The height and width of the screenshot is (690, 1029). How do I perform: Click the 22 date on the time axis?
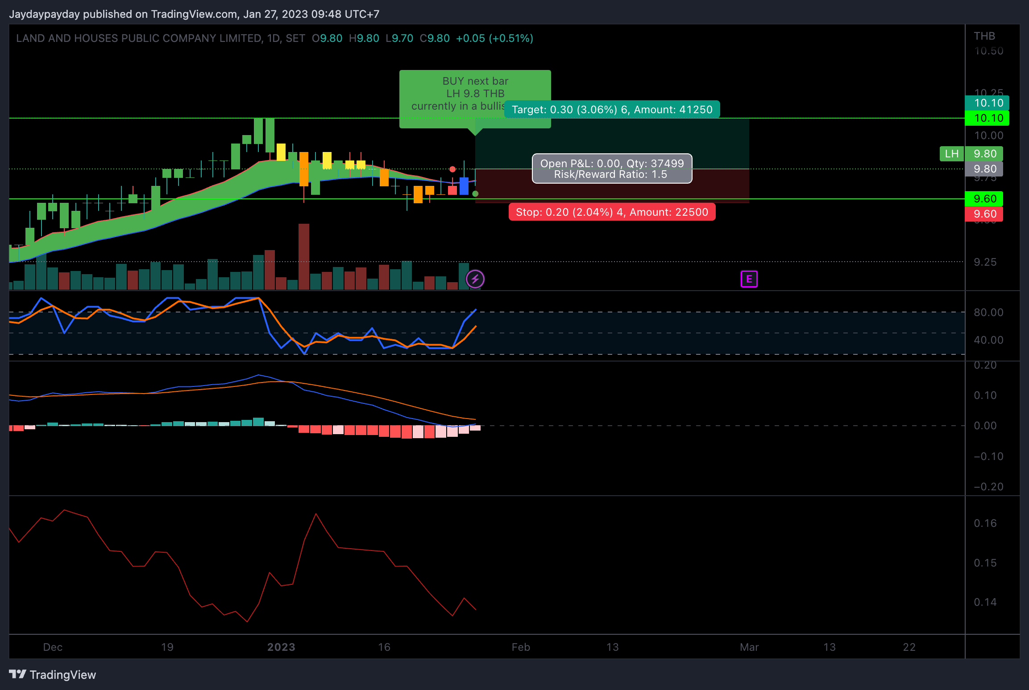click(x=909, y=647)
